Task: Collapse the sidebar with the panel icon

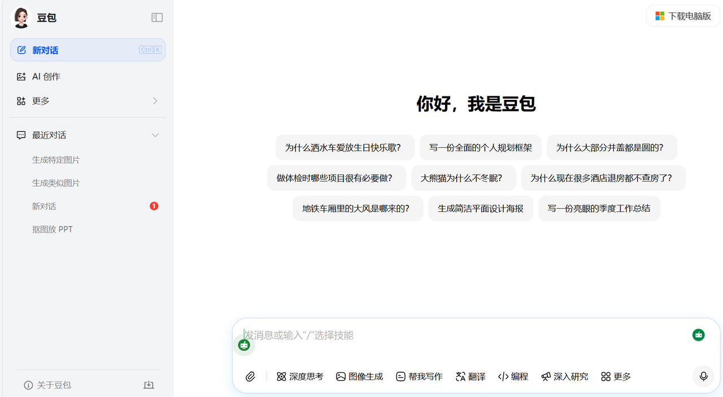Action: coord(157,17)
